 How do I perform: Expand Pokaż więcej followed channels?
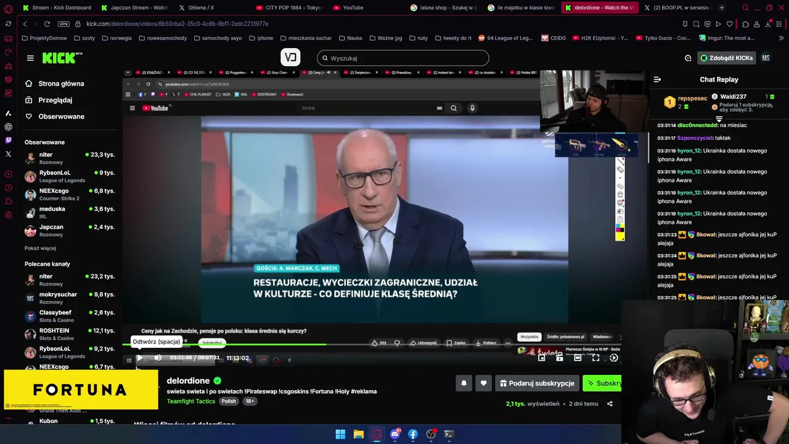point(40,248)
